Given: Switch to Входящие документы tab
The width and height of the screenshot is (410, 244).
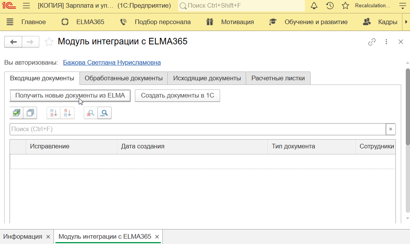Looking at the screenshot, I should tap(42, 78).
